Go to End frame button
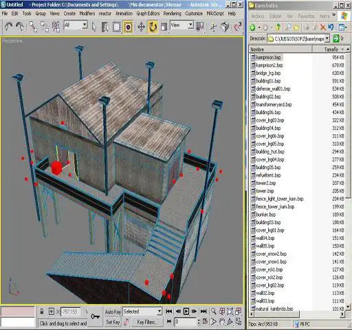Viewport: 352px width, 330px height. 203,311
